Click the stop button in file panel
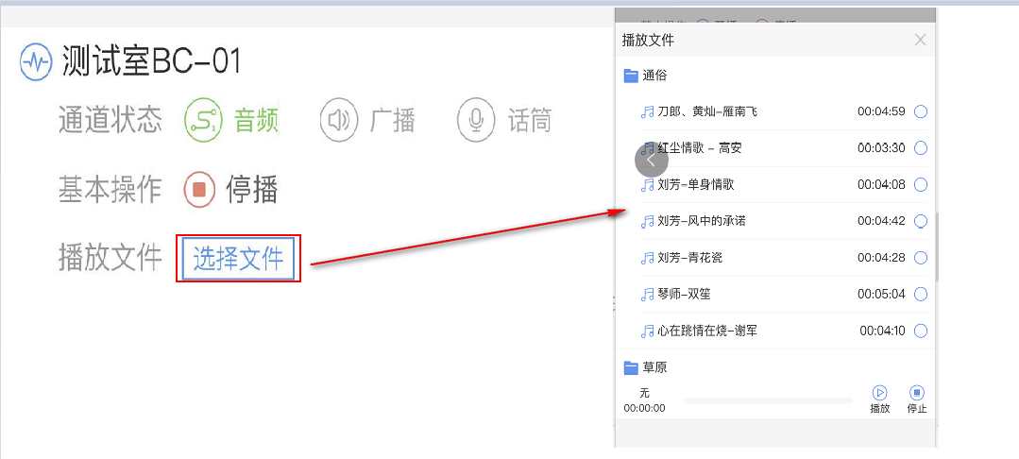This screenshot has height=459, width=1019. tap(916, 392)
